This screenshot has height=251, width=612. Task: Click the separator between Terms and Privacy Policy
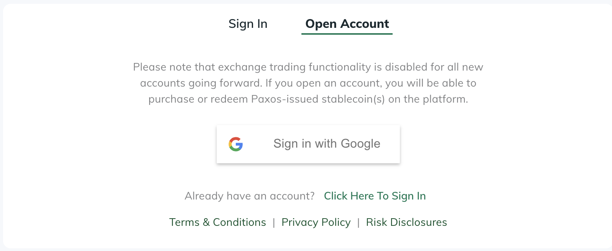pyautogui.click(x=274, y=223)
